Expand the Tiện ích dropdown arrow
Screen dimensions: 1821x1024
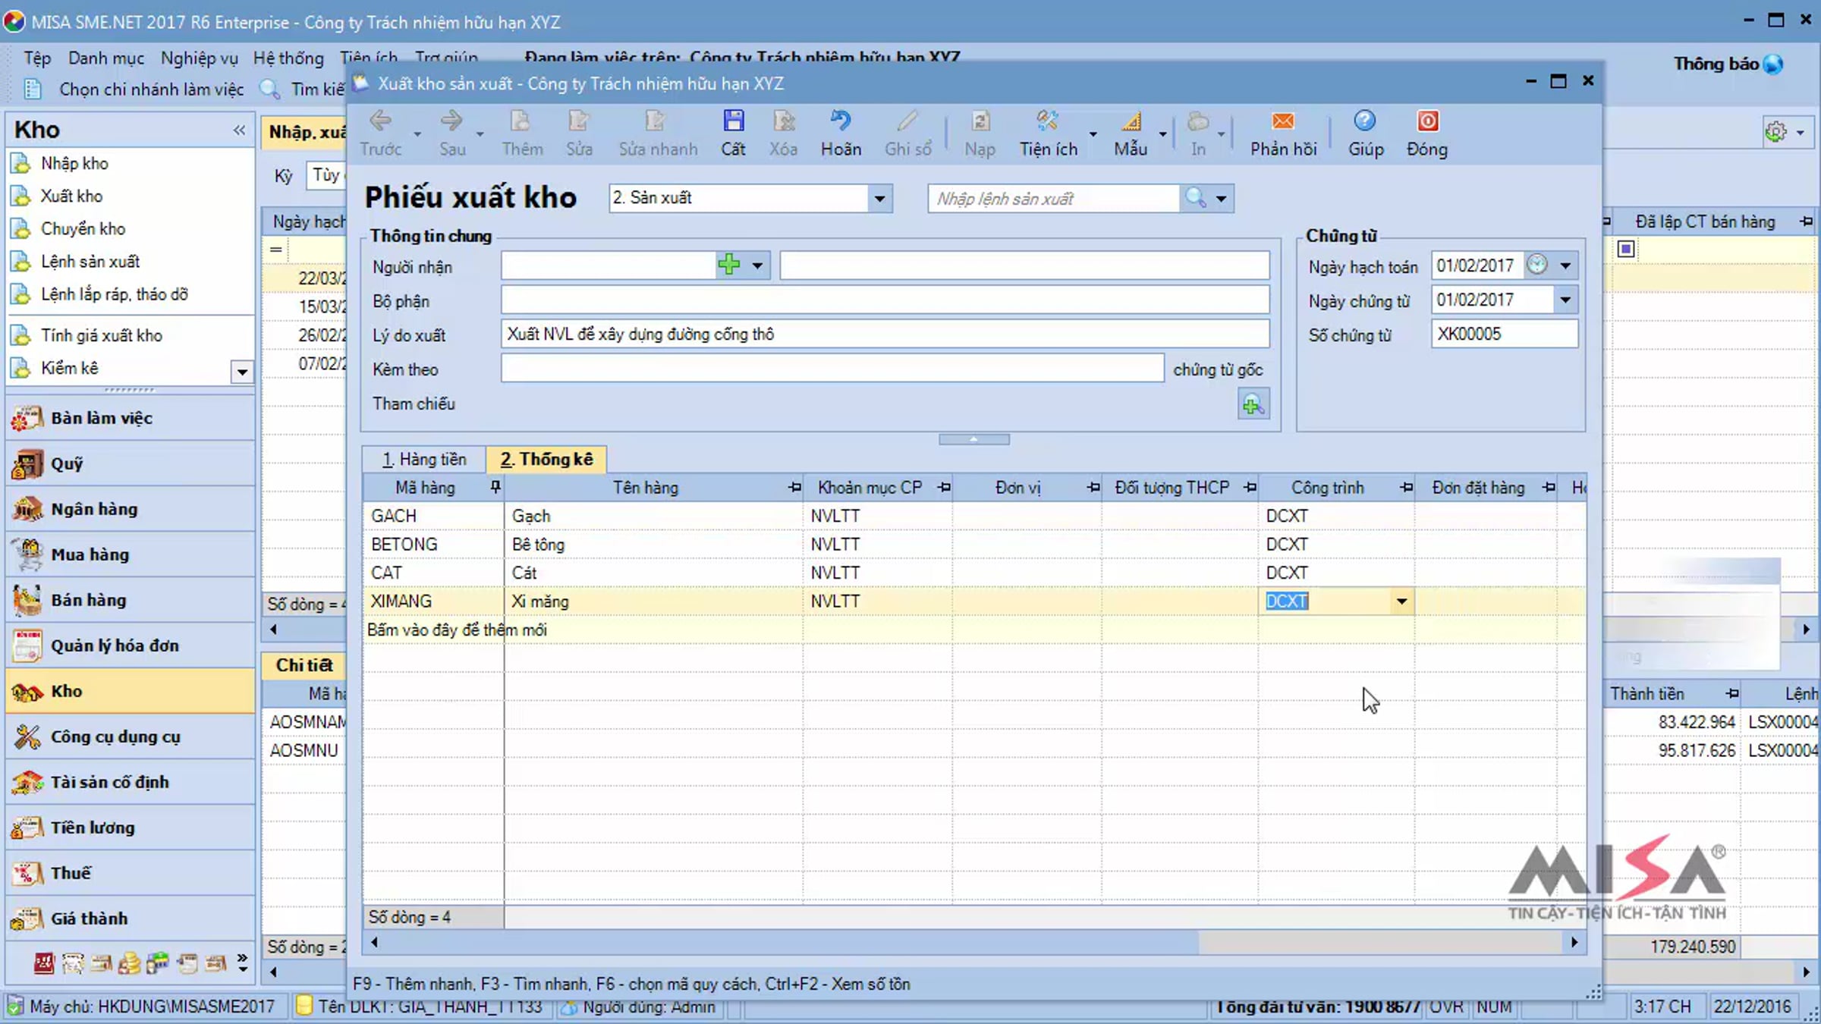point(1093,134)
